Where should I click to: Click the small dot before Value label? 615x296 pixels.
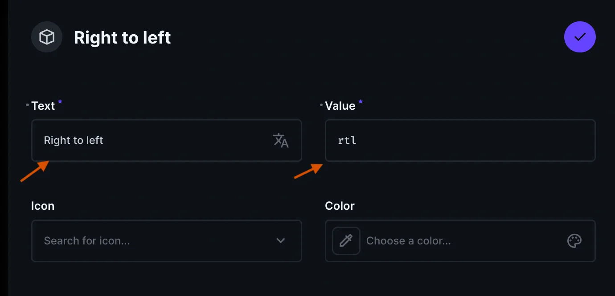(x=321, y=105)
